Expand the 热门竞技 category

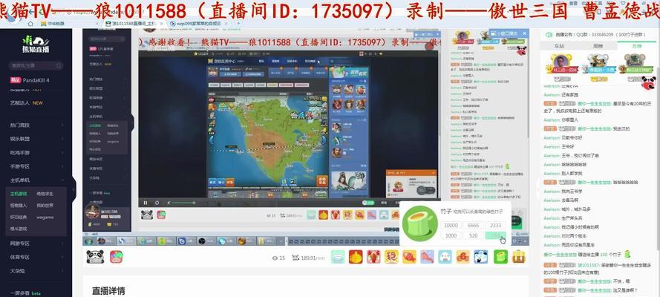coord(36,125)
